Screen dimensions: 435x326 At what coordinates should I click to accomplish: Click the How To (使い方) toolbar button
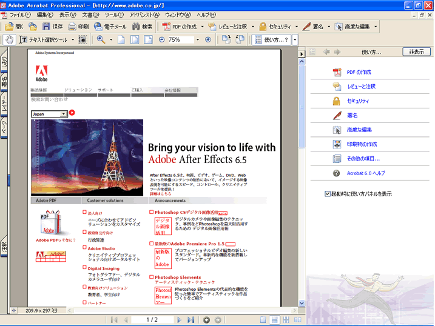pyautogui.click(x=272, y=39)
